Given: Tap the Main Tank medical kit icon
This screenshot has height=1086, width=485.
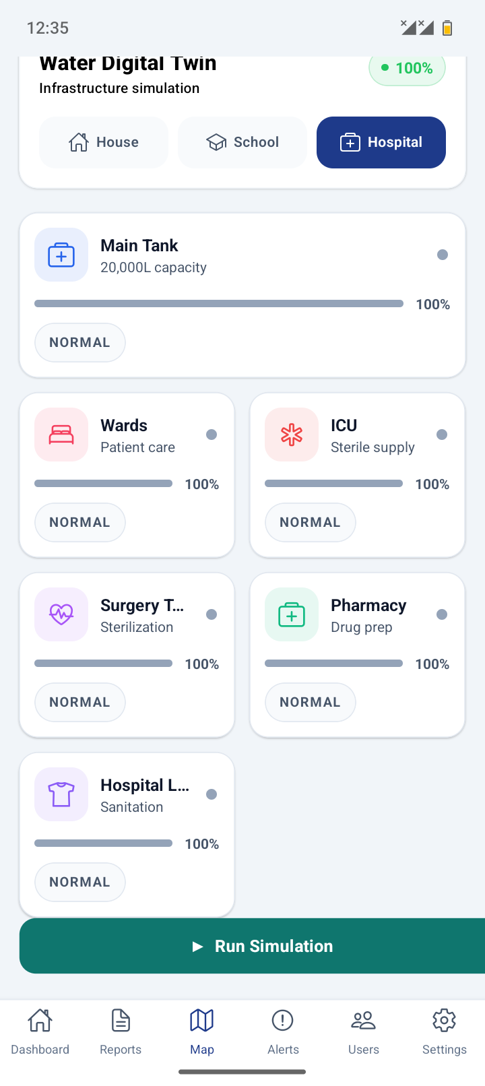Looking at the screenshot, I should click(x=61, y=255).
